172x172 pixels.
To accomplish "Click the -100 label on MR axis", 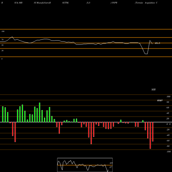I will 169,152.
